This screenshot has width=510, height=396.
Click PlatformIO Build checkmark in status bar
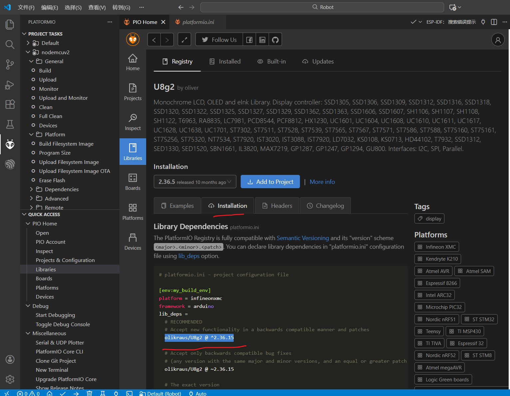pos(63,393)
